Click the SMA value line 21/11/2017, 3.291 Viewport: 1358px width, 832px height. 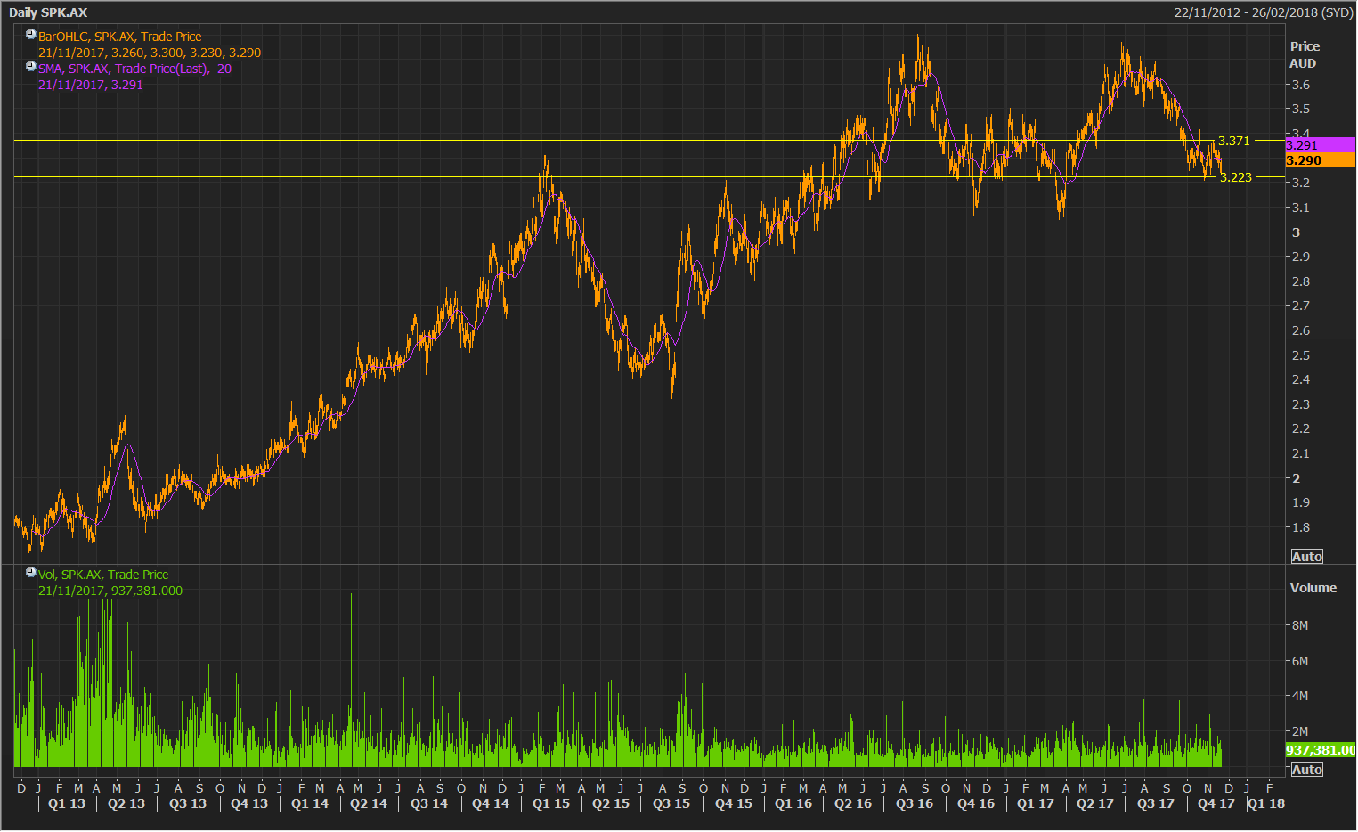pyautogui.click(x=90, y=85)
